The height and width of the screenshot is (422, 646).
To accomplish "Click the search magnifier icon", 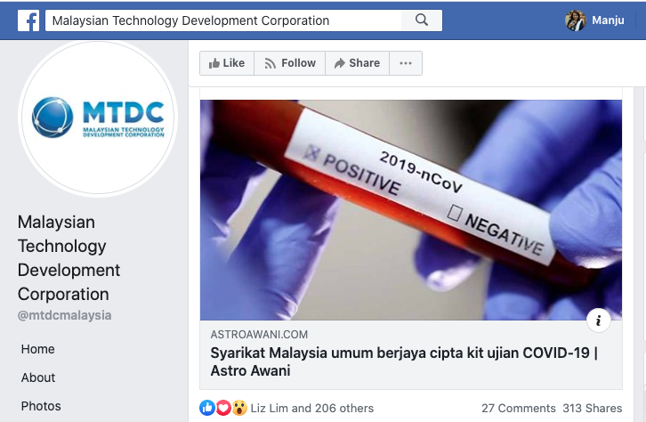I will pos(422,20).
